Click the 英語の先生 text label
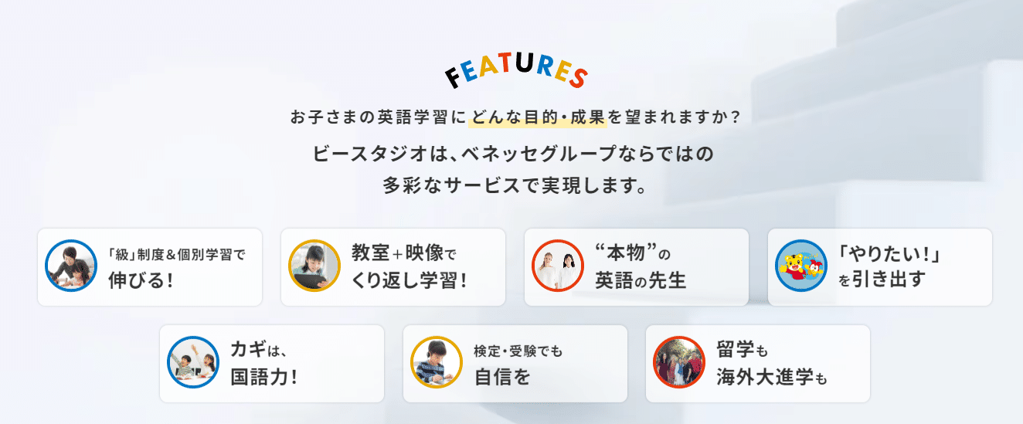Screen dimensions: 1023x424 (641, 280)
